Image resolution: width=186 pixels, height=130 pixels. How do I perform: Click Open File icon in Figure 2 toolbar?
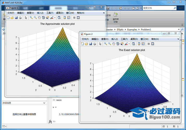click(x=86, y=44)
